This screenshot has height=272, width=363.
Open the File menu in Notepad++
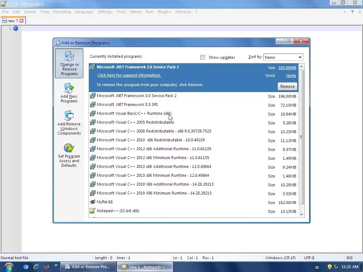click(x=5, y=12)
